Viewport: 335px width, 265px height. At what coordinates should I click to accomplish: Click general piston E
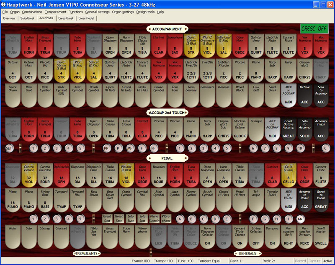[x=227, y=219]
